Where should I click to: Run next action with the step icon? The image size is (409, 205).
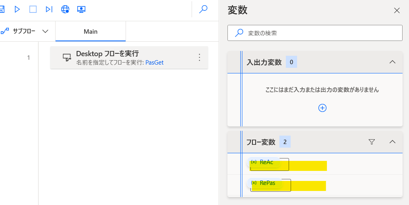point(49,9)
